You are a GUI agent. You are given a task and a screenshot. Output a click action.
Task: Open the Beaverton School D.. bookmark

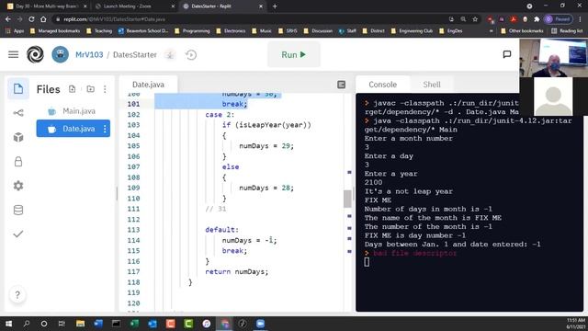[x=143, y=30]
